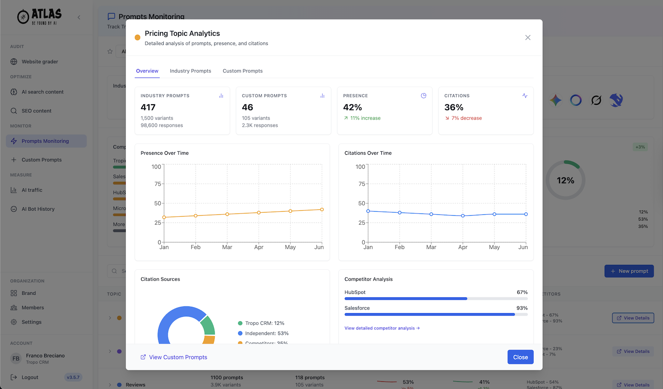The image size is (663, 389).
Task: Click the Prompts Monitoring chat bubble header icon
Action: (x=111, y=16)
